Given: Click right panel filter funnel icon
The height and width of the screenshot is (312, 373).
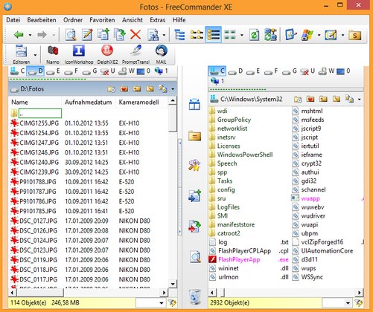Looking at the screenshot, I should [x=358, y=302].
